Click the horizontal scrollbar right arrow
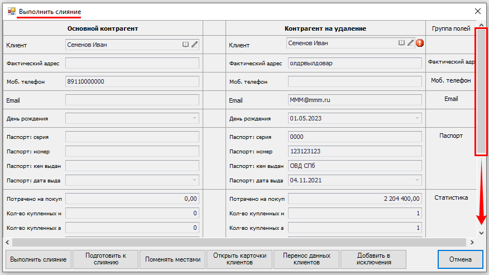This screenshot has width=489, height=275. [472, 243]
